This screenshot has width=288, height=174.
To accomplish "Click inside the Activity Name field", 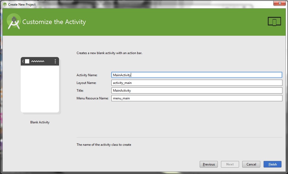I will coord(197,75).
